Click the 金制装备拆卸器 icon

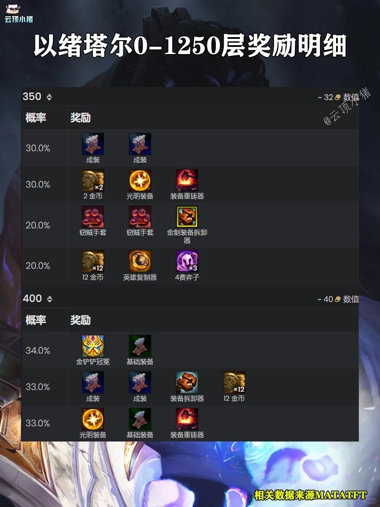pos(187,217)
